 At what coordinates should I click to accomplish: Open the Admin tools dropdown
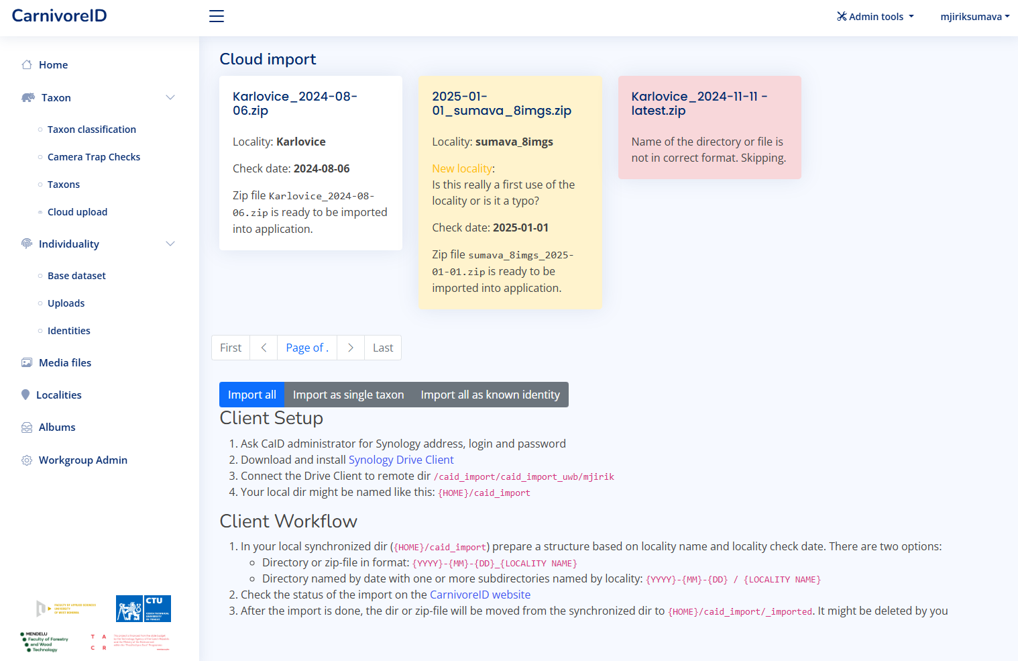coord(874,17)
